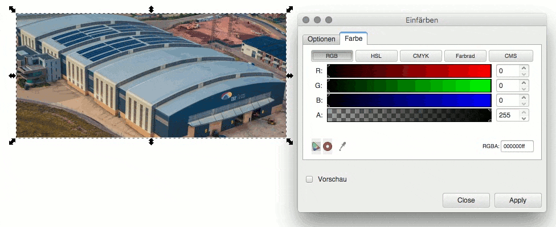Increase the R value with the up arrow
The image size is (556, 227).
[x=524, y=68]
